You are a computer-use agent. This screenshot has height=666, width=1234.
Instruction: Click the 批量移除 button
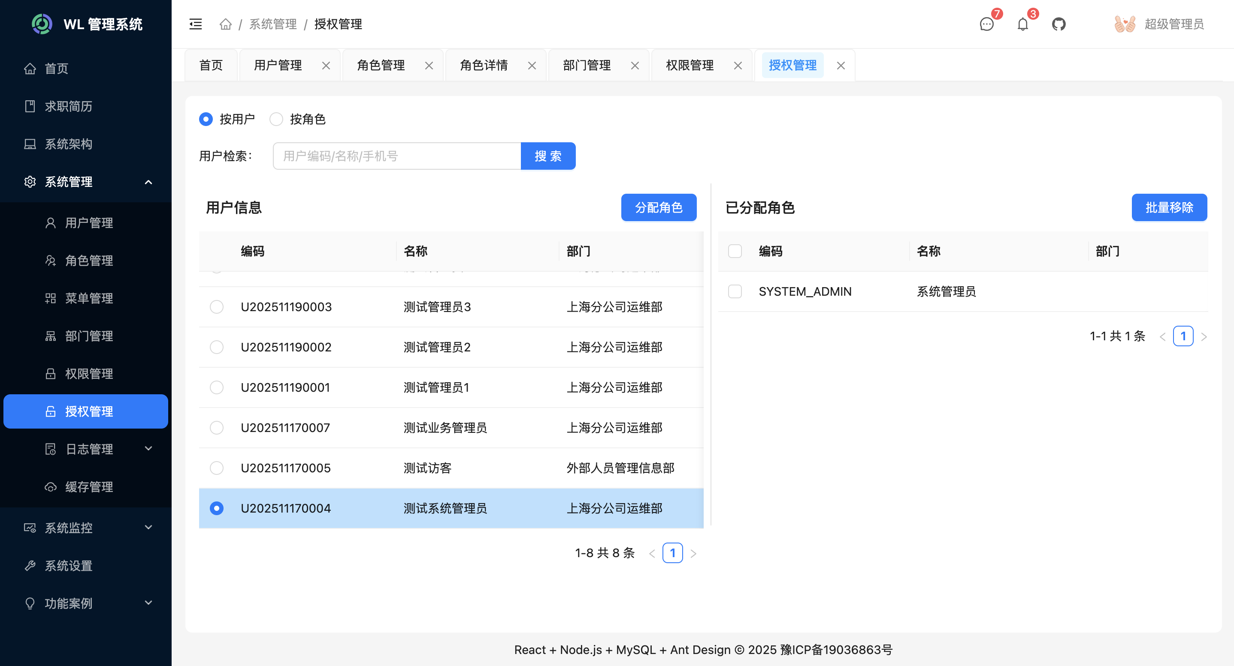[1169, 207]
